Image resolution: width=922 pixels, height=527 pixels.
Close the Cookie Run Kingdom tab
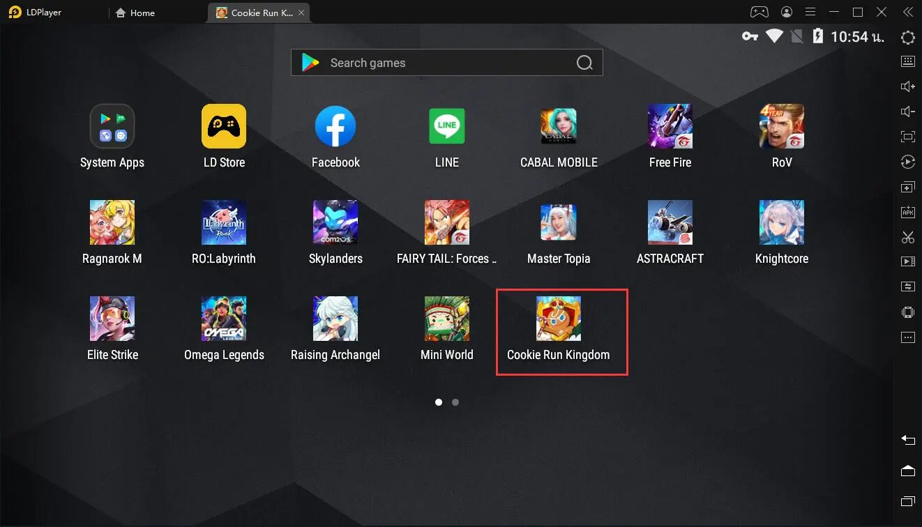tap(301, 13)
